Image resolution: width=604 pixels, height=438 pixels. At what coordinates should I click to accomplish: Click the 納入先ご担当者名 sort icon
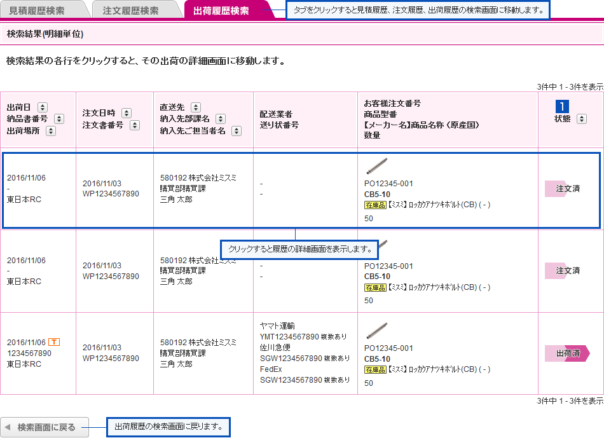pyautogui.click(x=237, y=131)
